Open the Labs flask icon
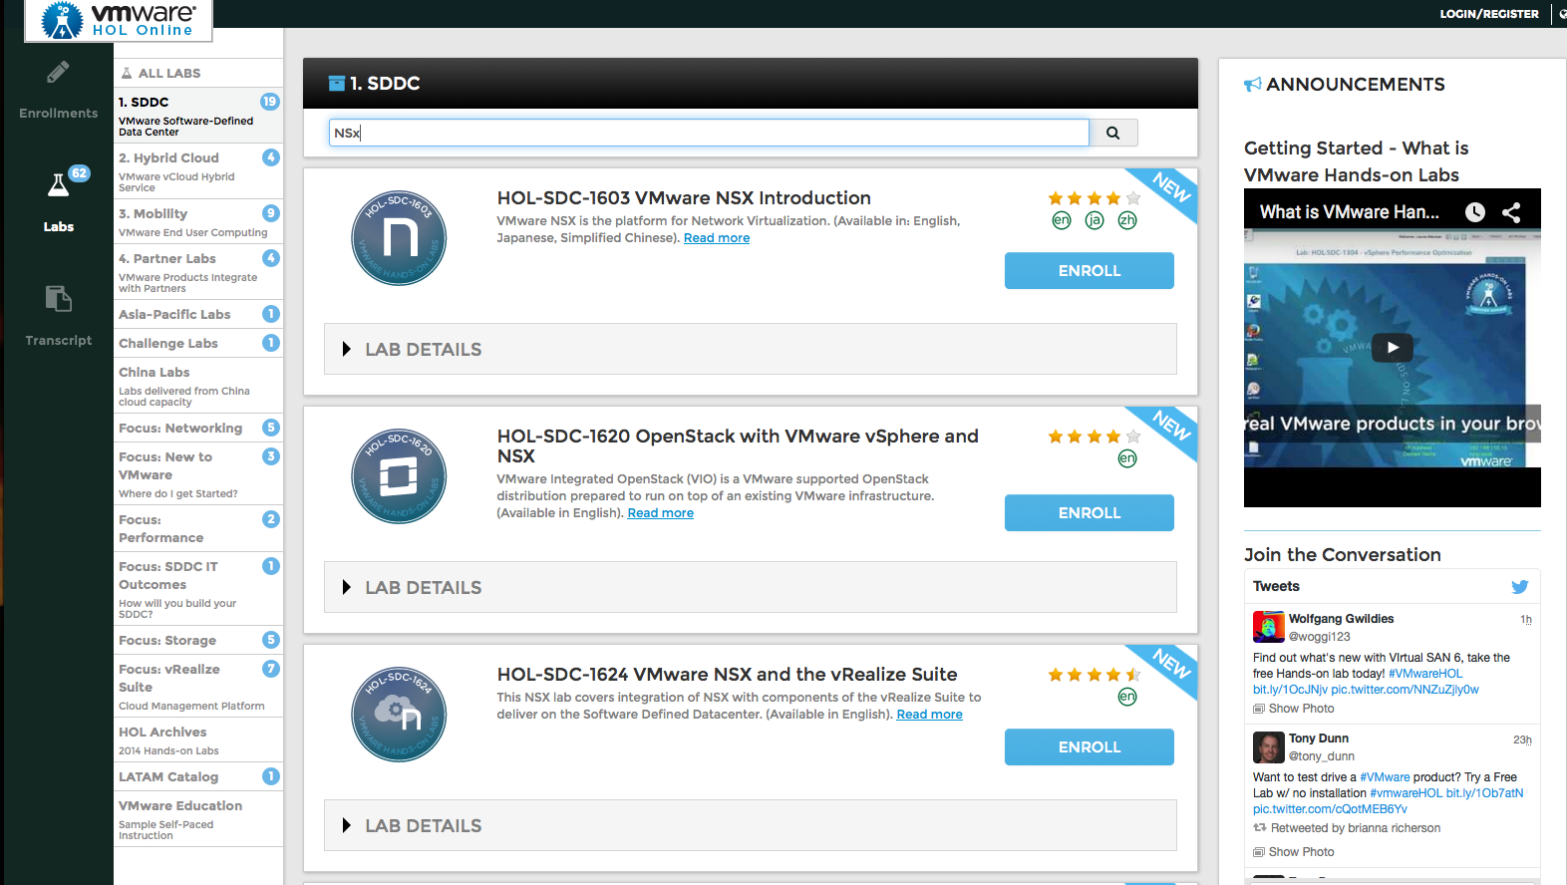 pyautogui.click(x=58, y=185)
